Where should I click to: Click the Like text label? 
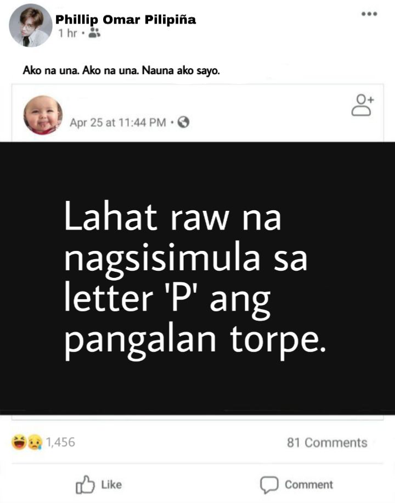pyautogui.click(x=111, y=484)
